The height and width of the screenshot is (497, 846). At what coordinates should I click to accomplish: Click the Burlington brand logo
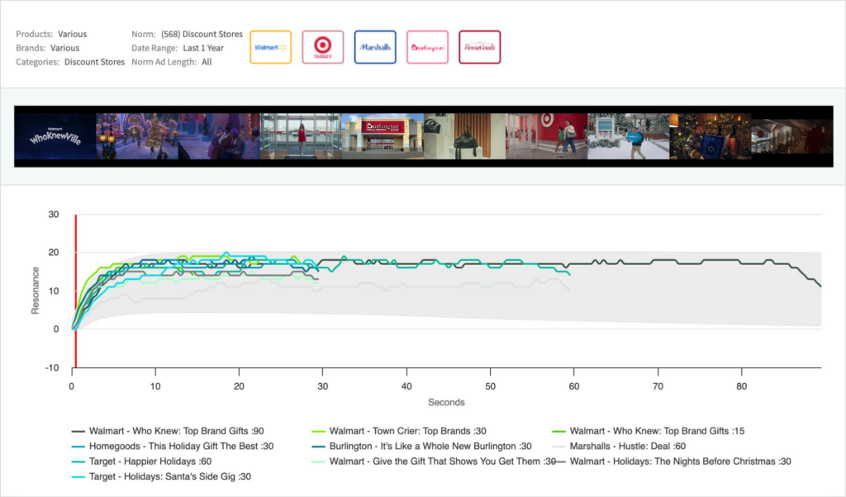coord(427,48)
